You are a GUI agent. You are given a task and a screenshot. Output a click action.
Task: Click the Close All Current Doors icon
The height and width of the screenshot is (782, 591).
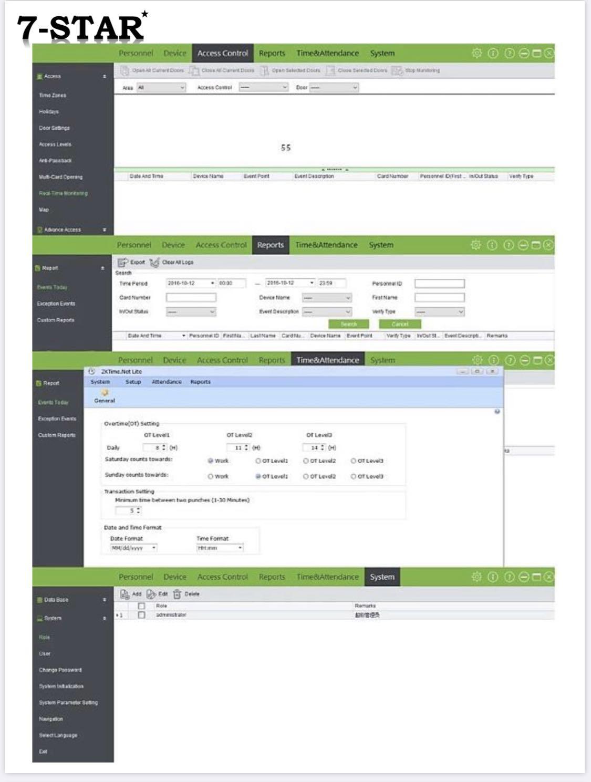194,70
